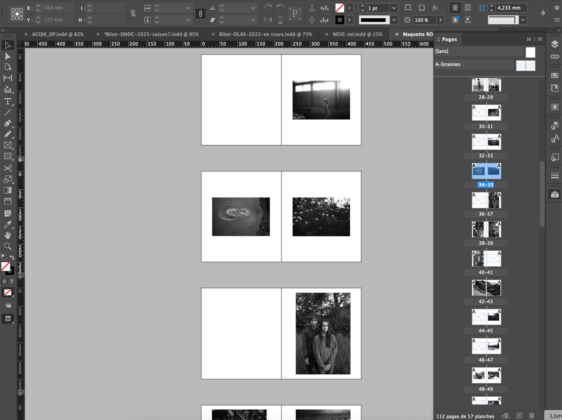Toggle constrain scaling proportions link

coord(200,14)
